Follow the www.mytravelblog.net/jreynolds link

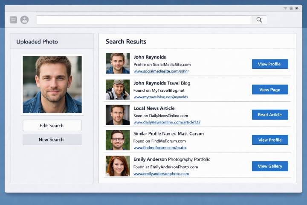point(160,97)
